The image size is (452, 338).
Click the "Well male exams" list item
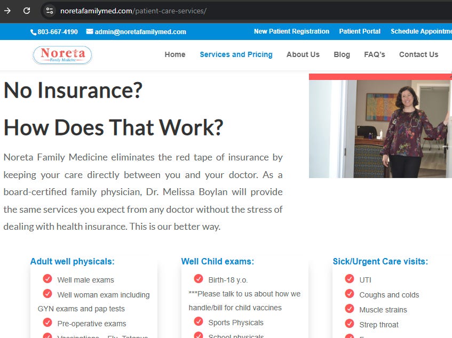(85, 280)
